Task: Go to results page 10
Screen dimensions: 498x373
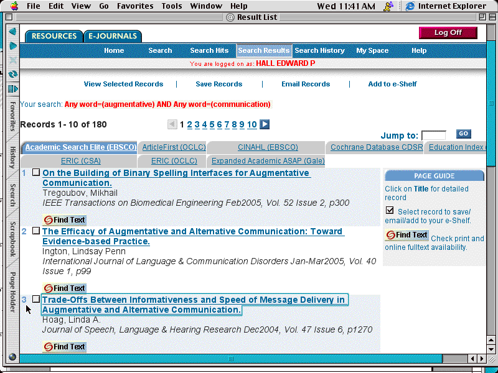Action: tap(252, 125)
